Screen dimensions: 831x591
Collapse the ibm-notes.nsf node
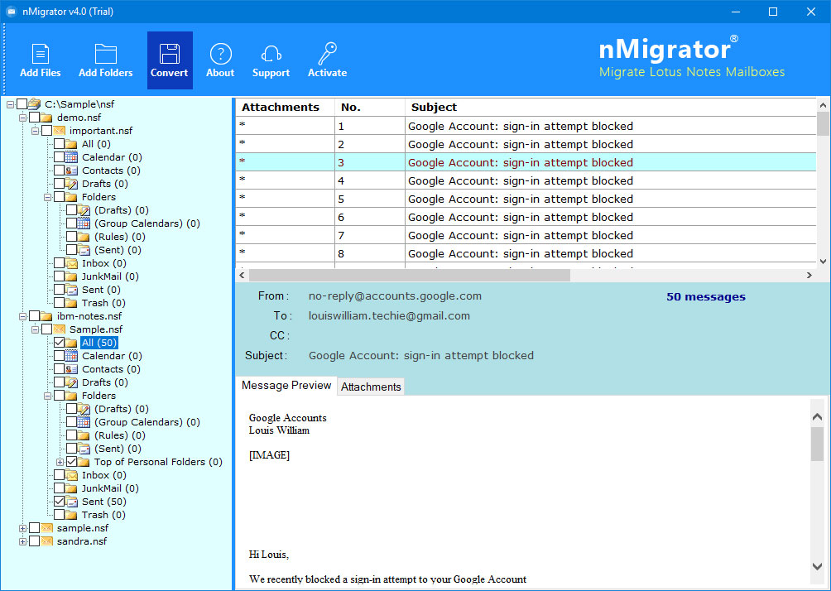(23, 316)
